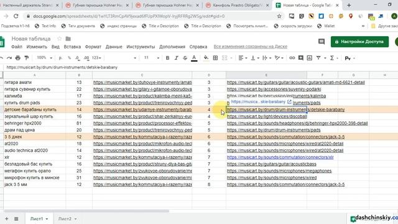Bookmark this page with the star icon
Screen dimensions: 398x224
click(279, 16)
